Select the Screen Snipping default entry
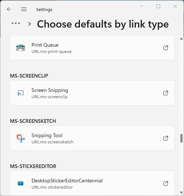 click(x=92, y=93)
